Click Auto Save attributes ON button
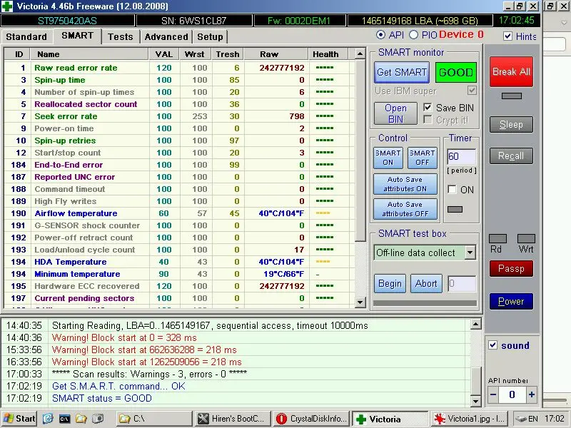Viewport: 571px width, 428px height. coord(405,184)
